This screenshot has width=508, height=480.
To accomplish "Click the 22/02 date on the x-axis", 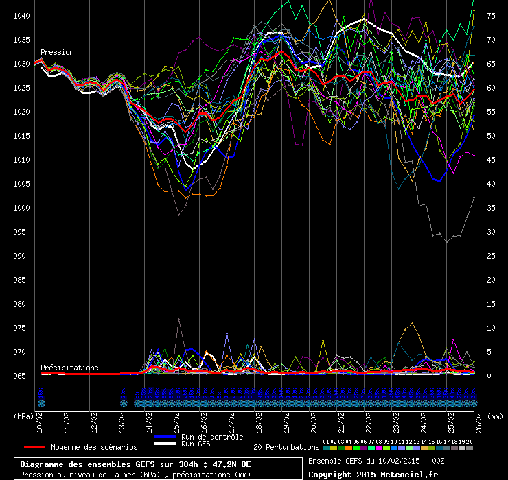I will [369, 419].
